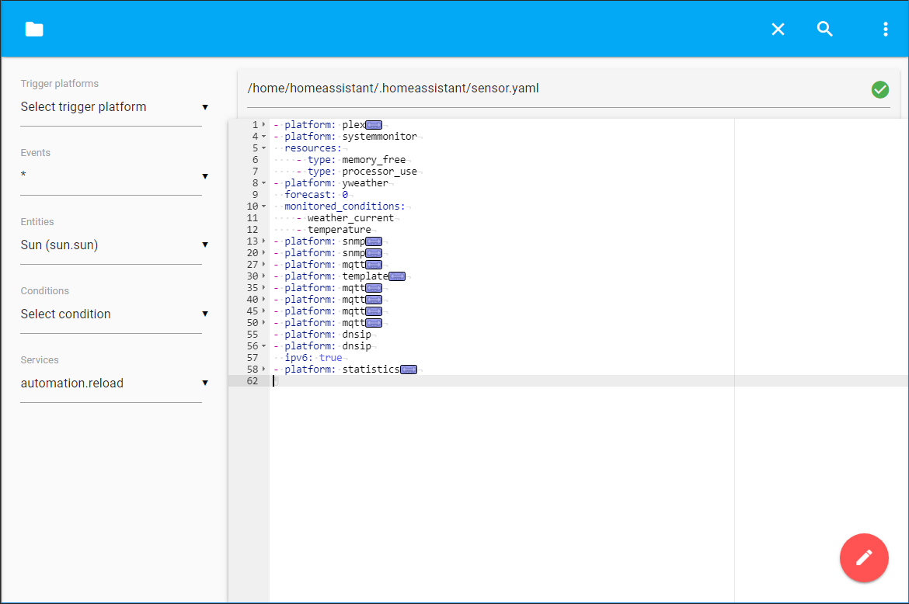Click 'systemmonitor' on line 4
The width and height of the screenshot is (909, 604).
[380, 137]
